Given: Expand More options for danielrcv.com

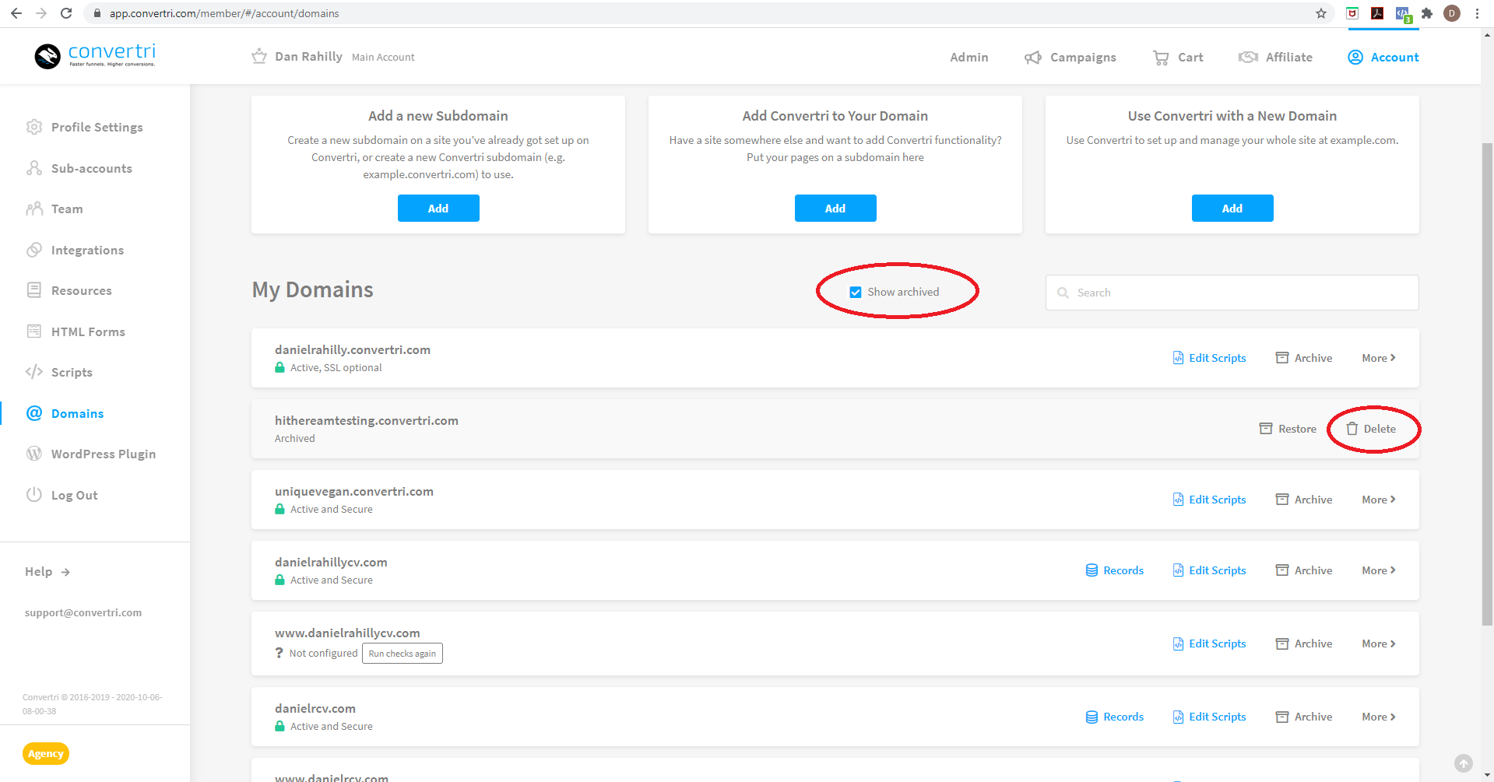Looking at the screenshot, I should click(x=1377, y=716).
